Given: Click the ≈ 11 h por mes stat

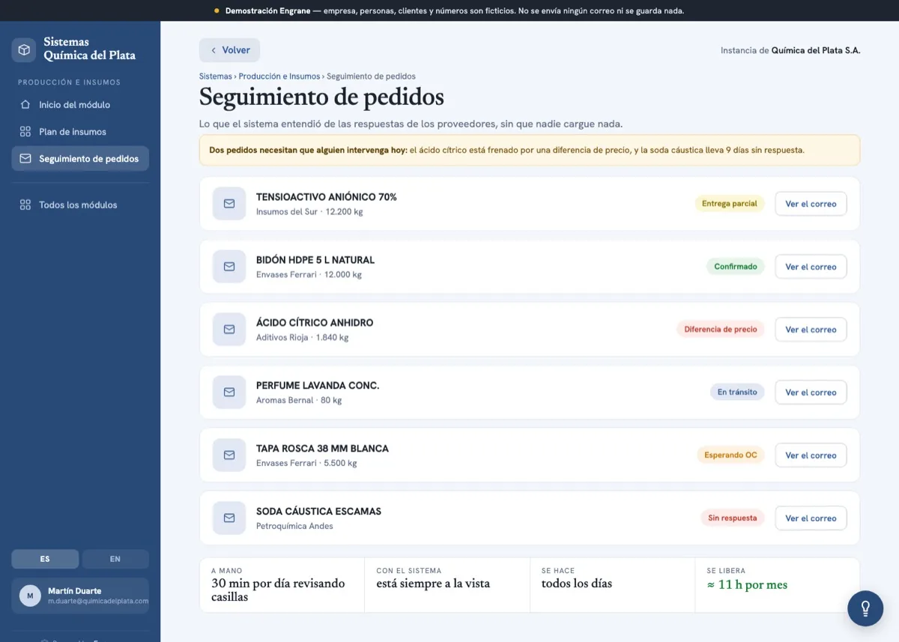Looking at the screenshot, I should click(747, 585).
